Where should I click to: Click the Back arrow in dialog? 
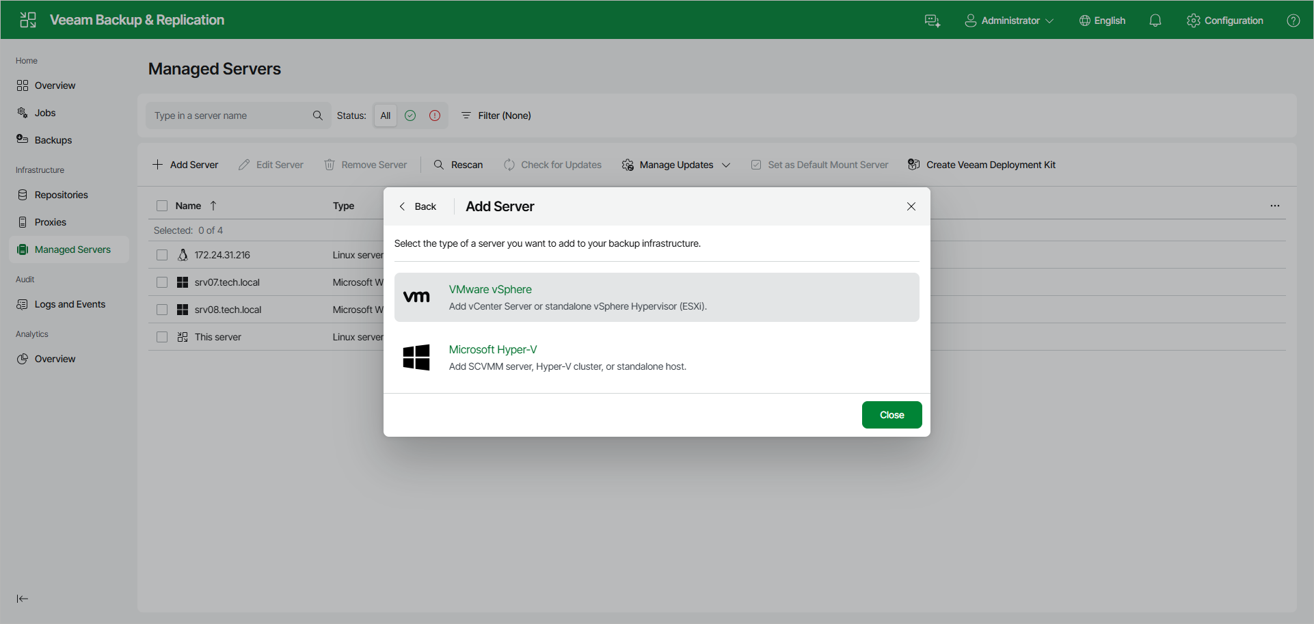coord(402,206)
